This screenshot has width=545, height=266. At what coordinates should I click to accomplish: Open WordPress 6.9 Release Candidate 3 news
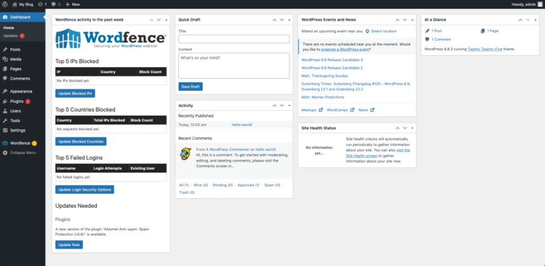332,60
